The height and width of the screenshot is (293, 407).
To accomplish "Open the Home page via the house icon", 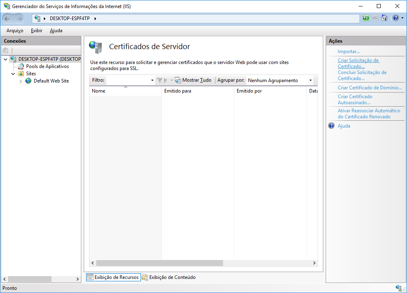I will [x=384, y=18].
